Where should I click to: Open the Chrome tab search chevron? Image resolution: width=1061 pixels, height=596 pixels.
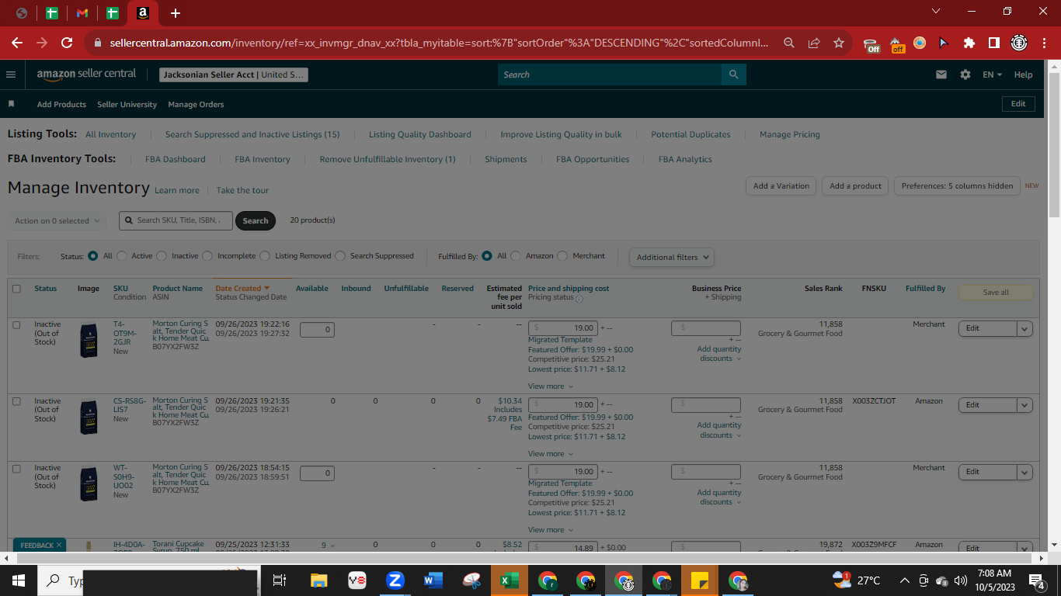(x=935, y=12)
